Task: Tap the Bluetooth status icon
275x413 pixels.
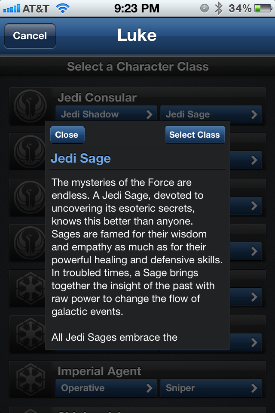Action: pyautogui.click(x=219, y=8)
